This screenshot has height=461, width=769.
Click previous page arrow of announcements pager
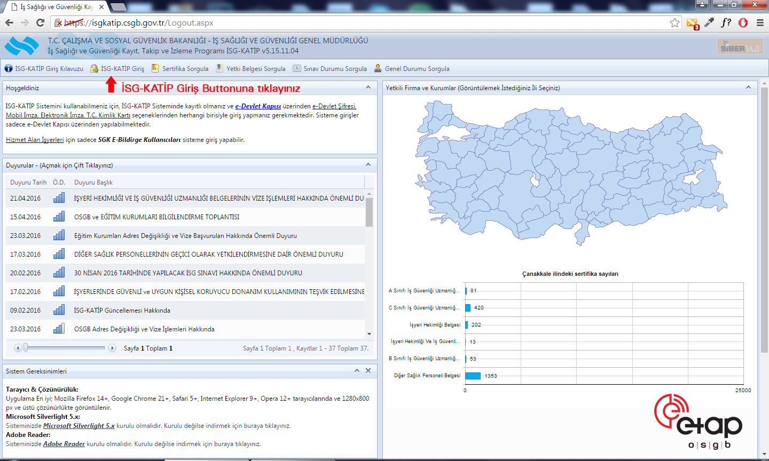click(x=18, y=348)
